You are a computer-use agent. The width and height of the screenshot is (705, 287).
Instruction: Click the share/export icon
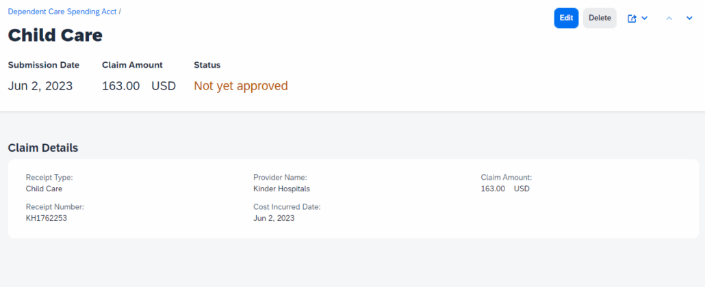[x=632, y=18]
